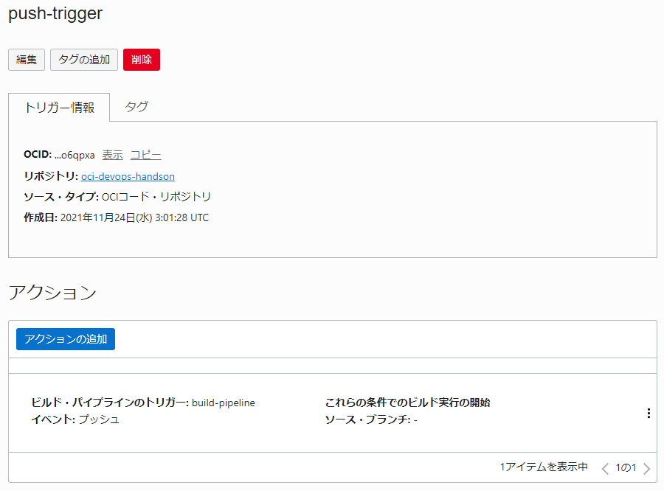The width and height of the screenshot is (664, 491).
Task: Add an action with アクションの追加
Action: click(x=66, y=339)
